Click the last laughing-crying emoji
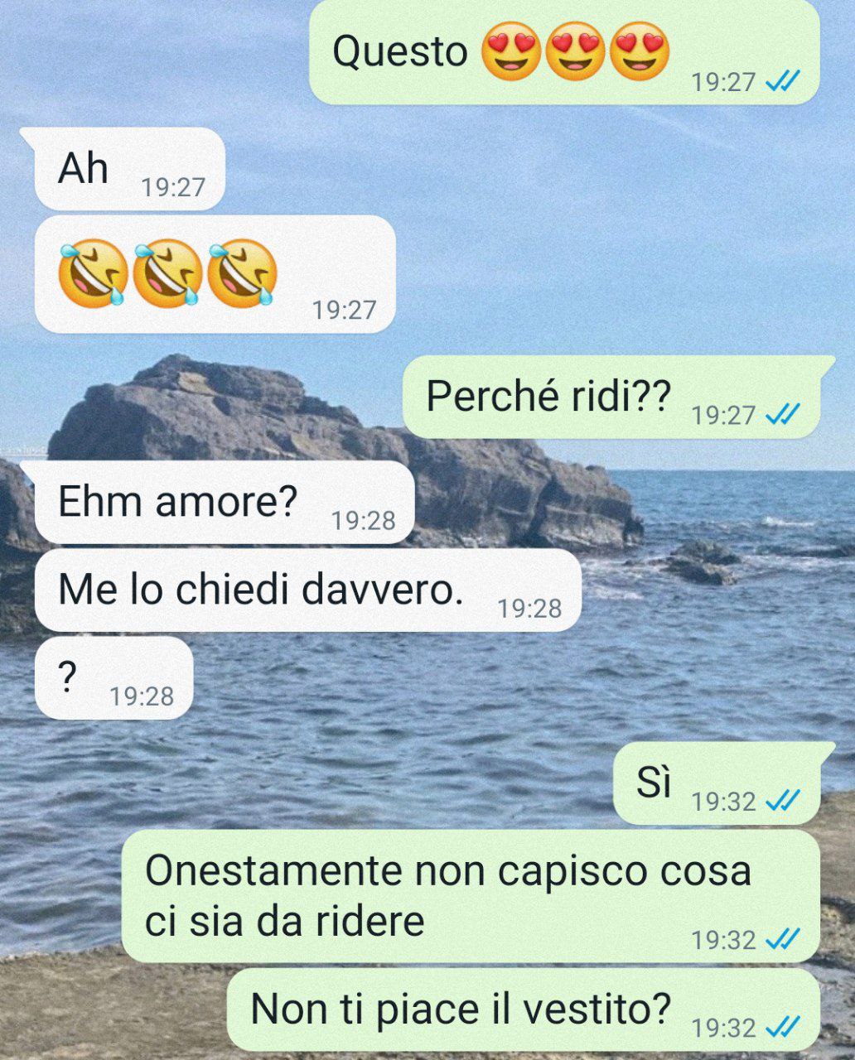 (x=242, y=272)
